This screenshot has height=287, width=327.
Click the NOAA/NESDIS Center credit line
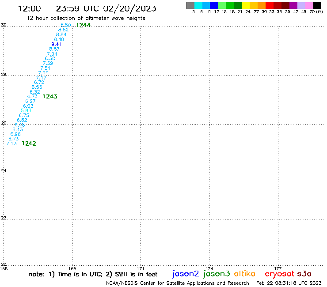178,283
